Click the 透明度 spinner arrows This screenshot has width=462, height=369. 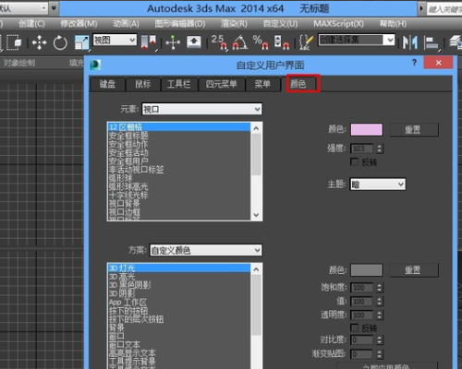[x=380, y=315]
